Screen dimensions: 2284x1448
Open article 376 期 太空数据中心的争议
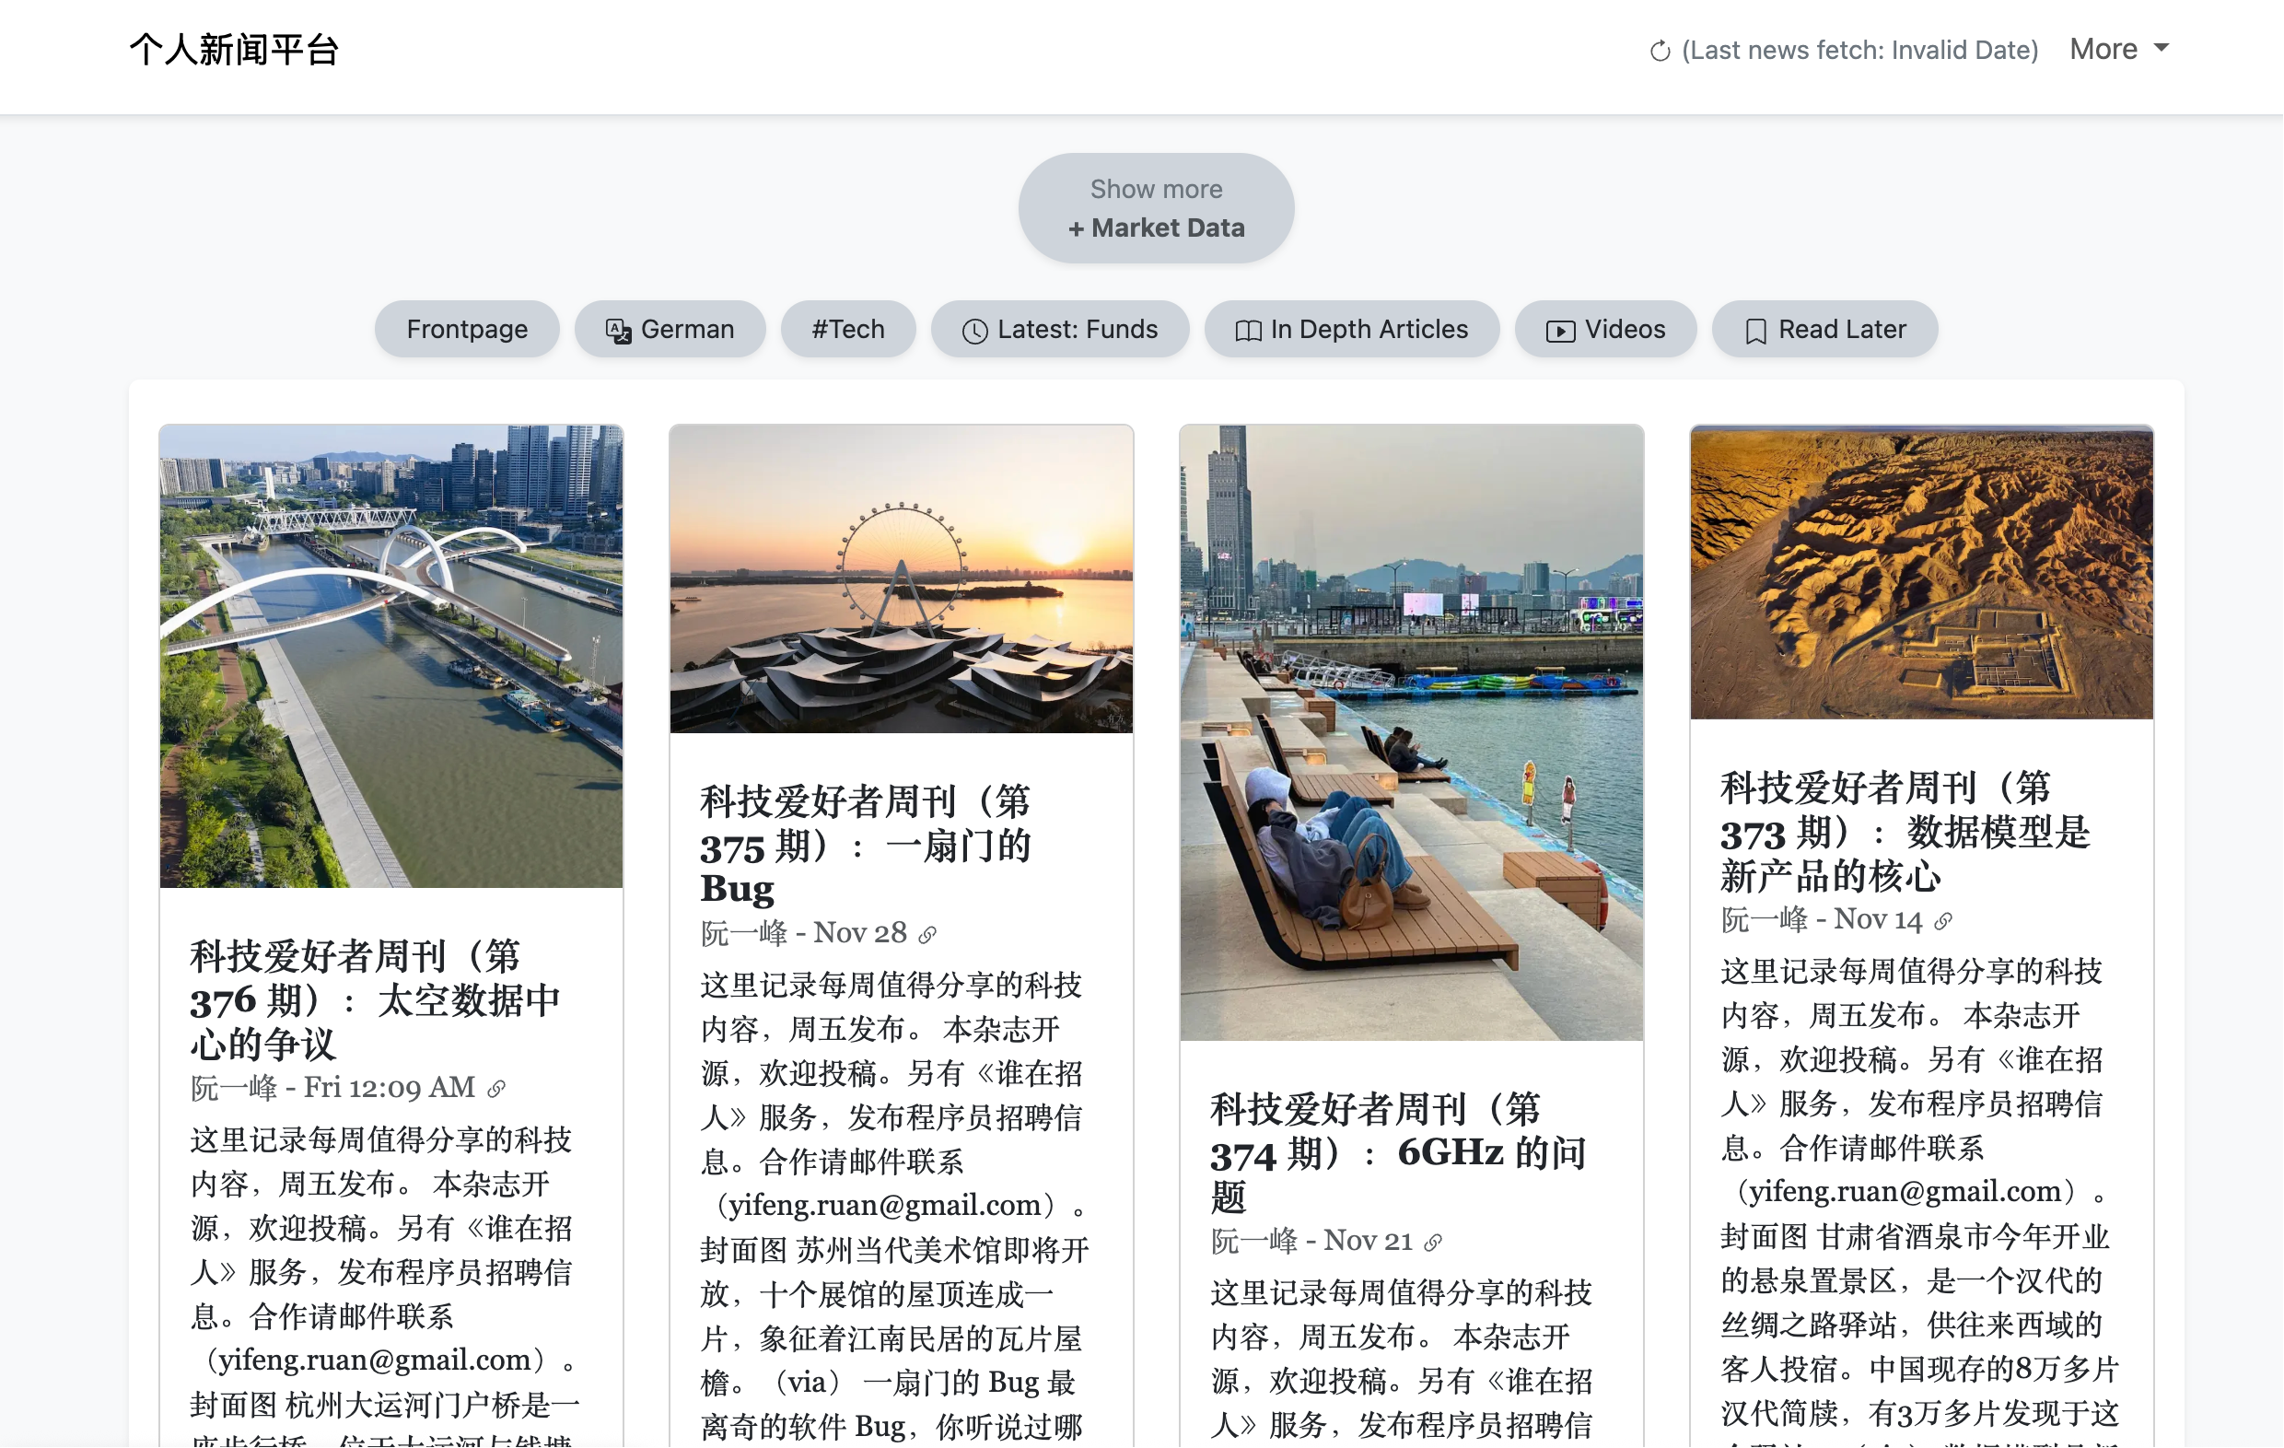tap(375, 1001)
